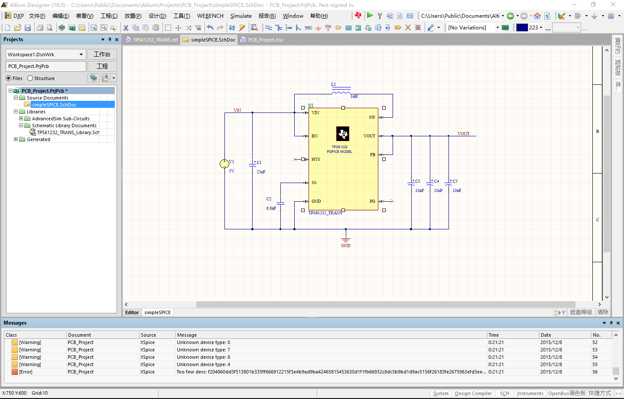Open the Workspace1.DsnWrk dropdown
The height and width of the screenshot is (399, 624).
[81, 55]
